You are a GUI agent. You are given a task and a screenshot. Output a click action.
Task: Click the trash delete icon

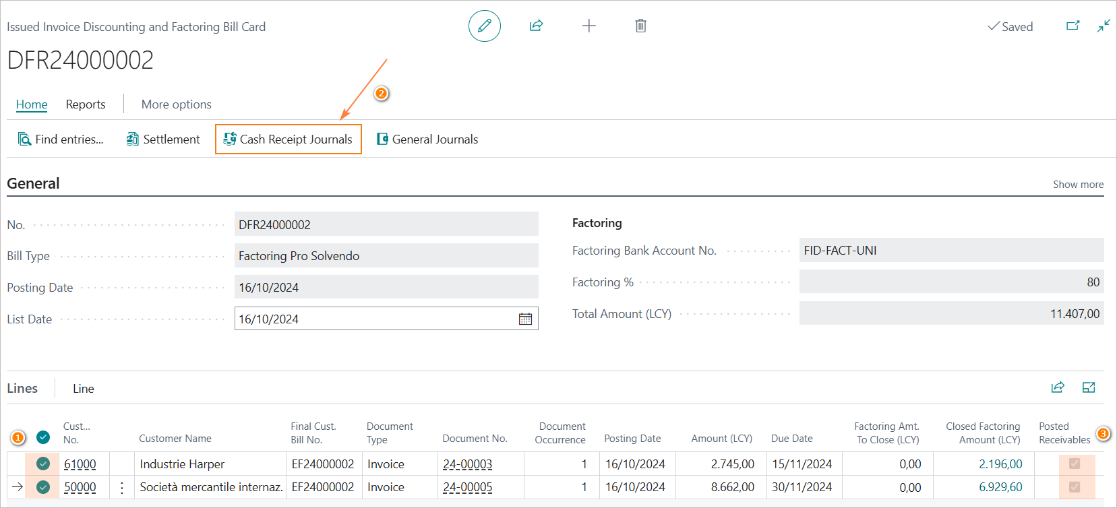pos(640,26)
